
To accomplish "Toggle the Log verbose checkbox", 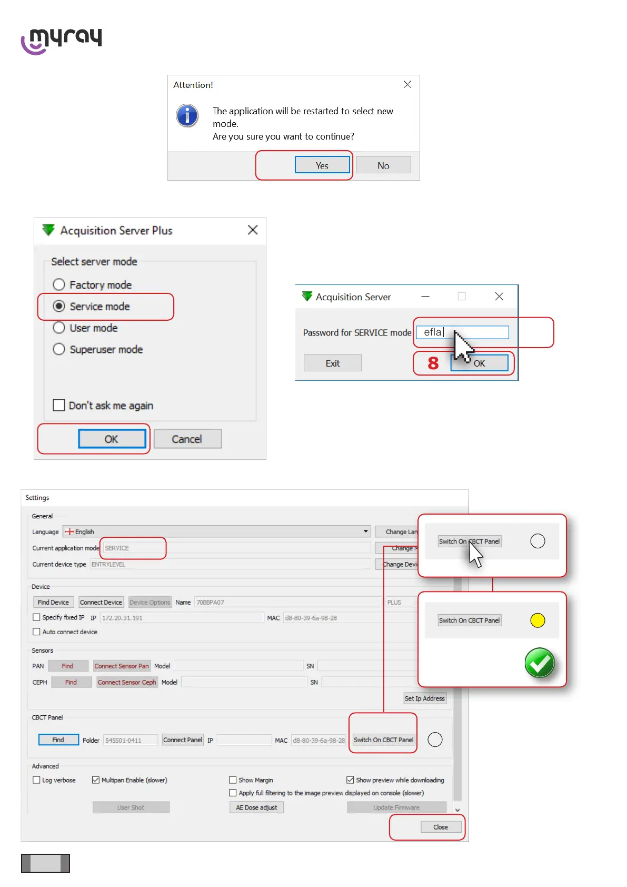I will point(36,780).
